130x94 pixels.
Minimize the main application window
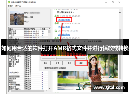[106, 2]
